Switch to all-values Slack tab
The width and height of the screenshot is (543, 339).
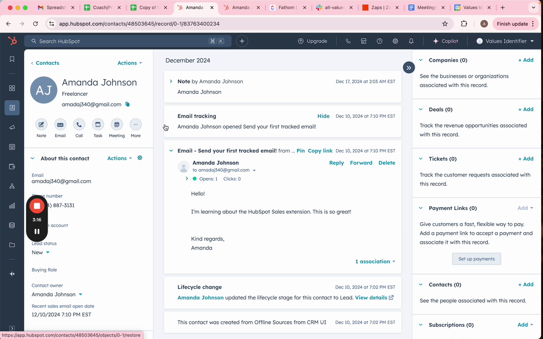334,7
